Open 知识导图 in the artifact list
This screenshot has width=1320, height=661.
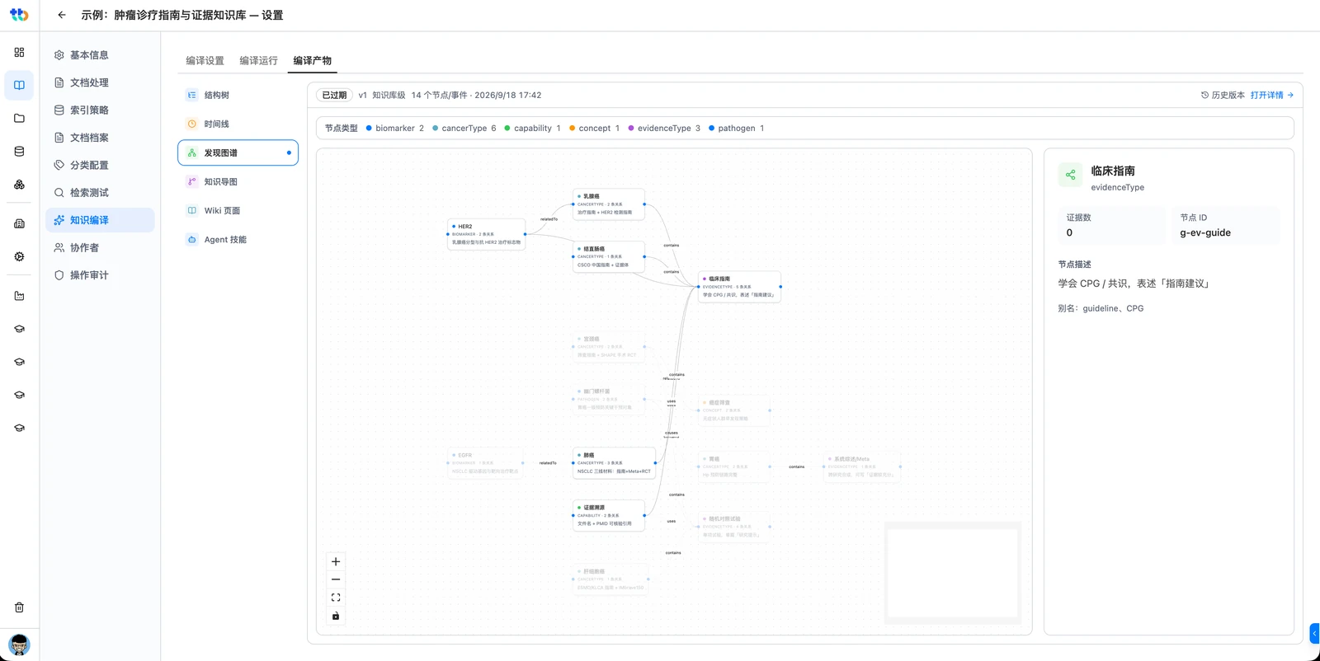pyautogui.click(x=238, y=182)
